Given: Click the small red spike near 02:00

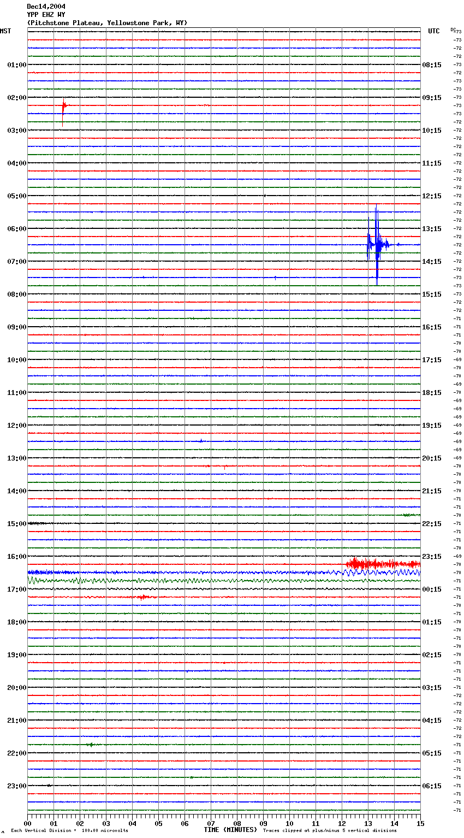Looking at the screenshot, I should [63, 111].
